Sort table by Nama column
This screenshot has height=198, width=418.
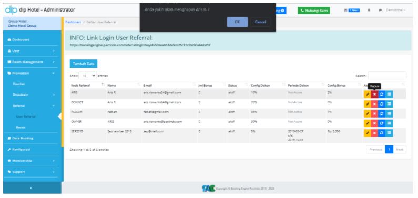(x=124, y=85)
